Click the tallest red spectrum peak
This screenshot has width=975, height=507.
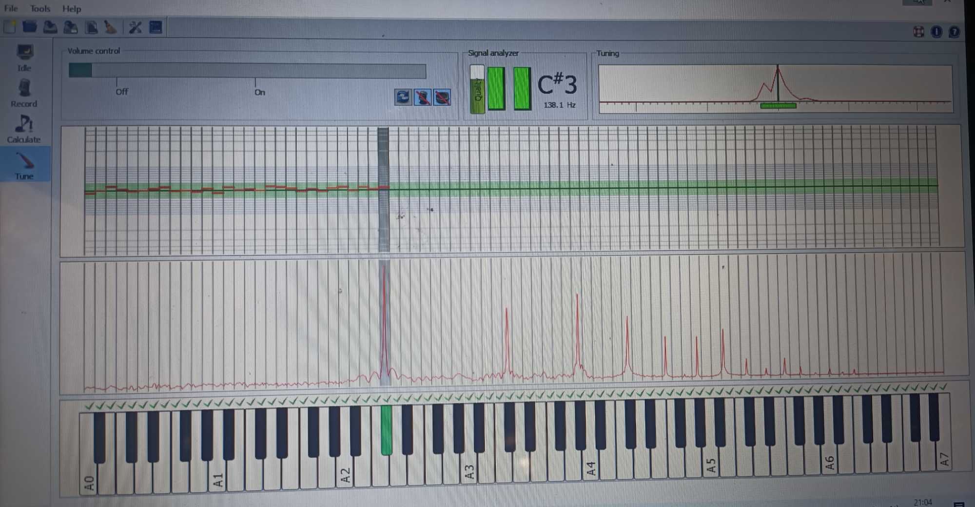pyautogui.click(x=385, y=322)
